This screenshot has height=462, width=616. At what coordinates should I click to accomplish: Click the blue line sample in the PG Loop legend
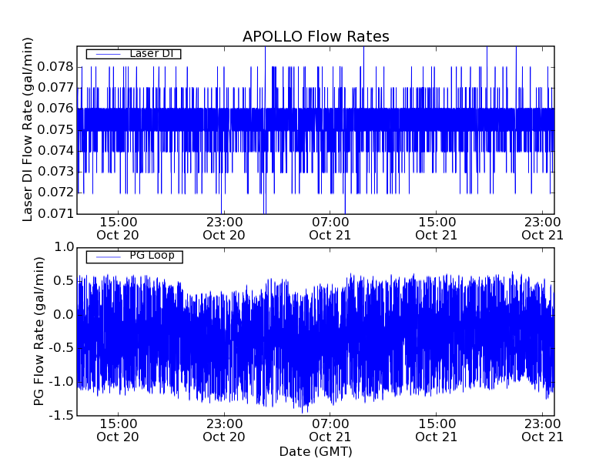108,257
